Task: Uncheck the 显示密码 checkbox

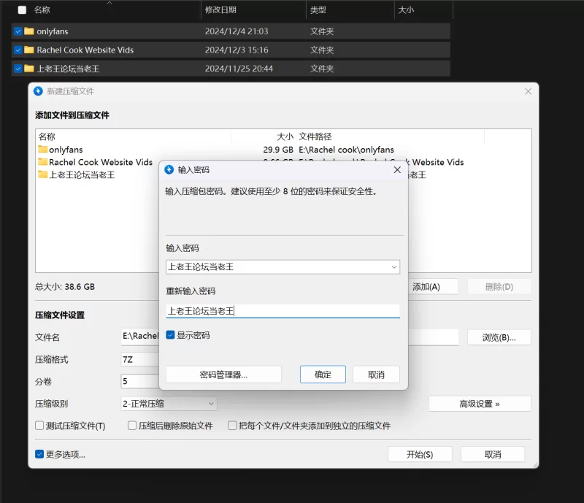Action: (x=170, y=335)
